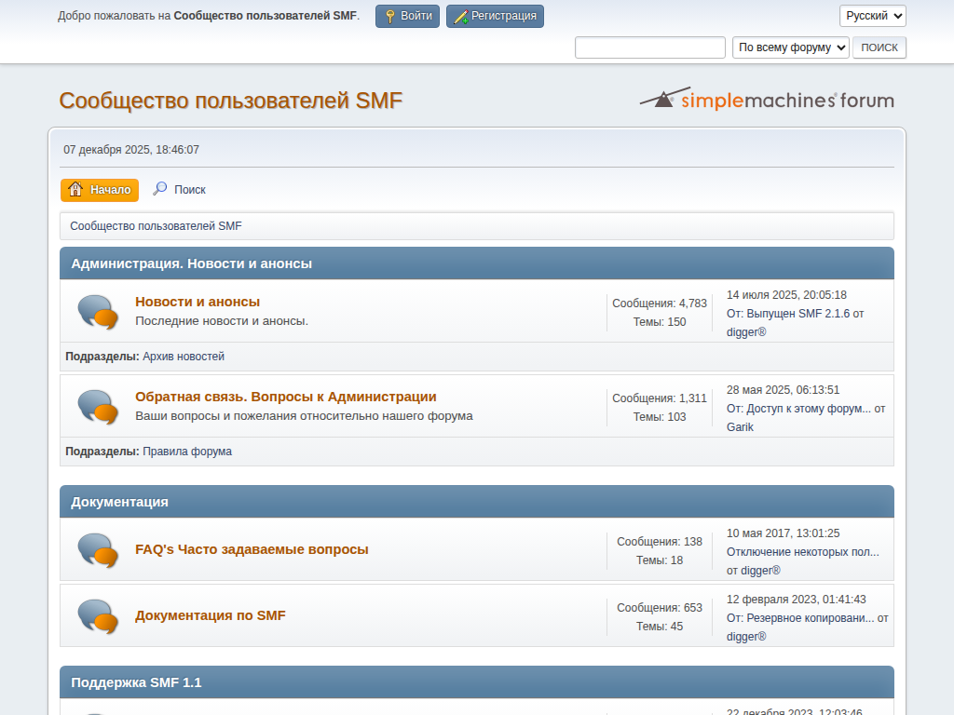
Task: Expand the По всему форуму search scope dropdown
Action: pyautogui.click(x=790, y=47)
